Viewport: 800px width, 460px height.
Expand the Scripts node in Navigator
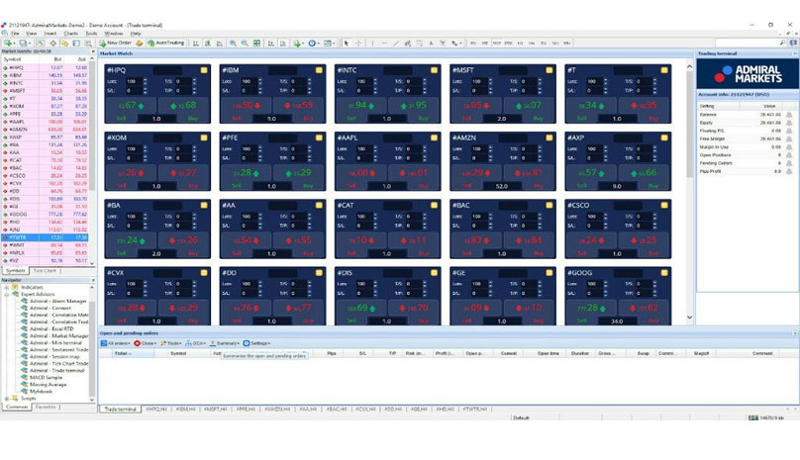pos(7,399)
